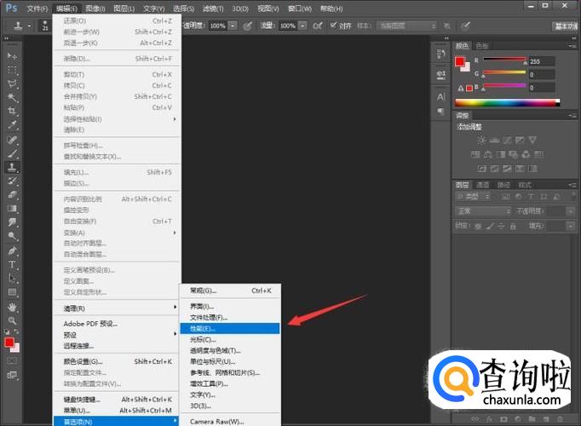Viewport: 581px width, 426px height.
Task: Select the Zoom tool
Action: tap(13, 320)
